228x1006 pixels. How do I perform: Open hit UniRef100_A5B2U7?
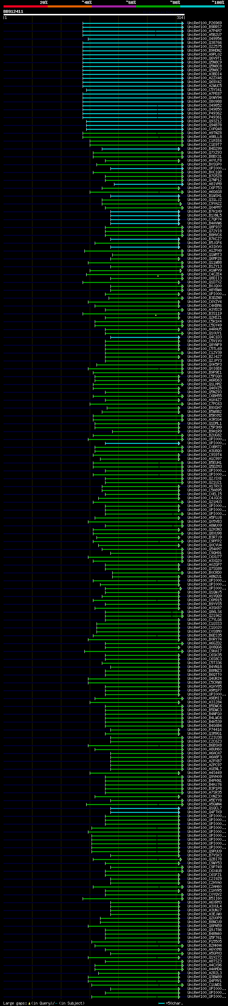(x=204, y=35)
